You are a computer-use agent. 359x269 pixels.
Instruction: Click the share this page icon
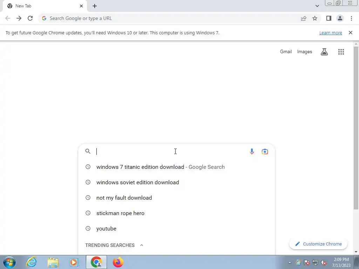[304, 18]
